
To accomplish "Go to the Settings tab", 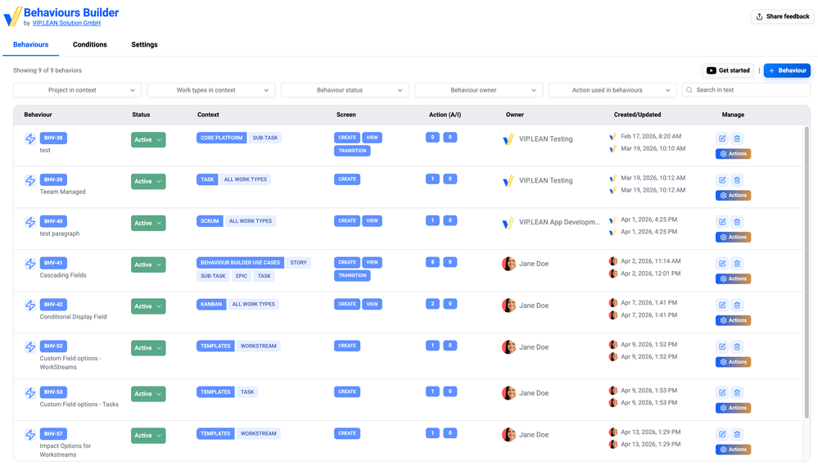I will [x=144, y=44].
